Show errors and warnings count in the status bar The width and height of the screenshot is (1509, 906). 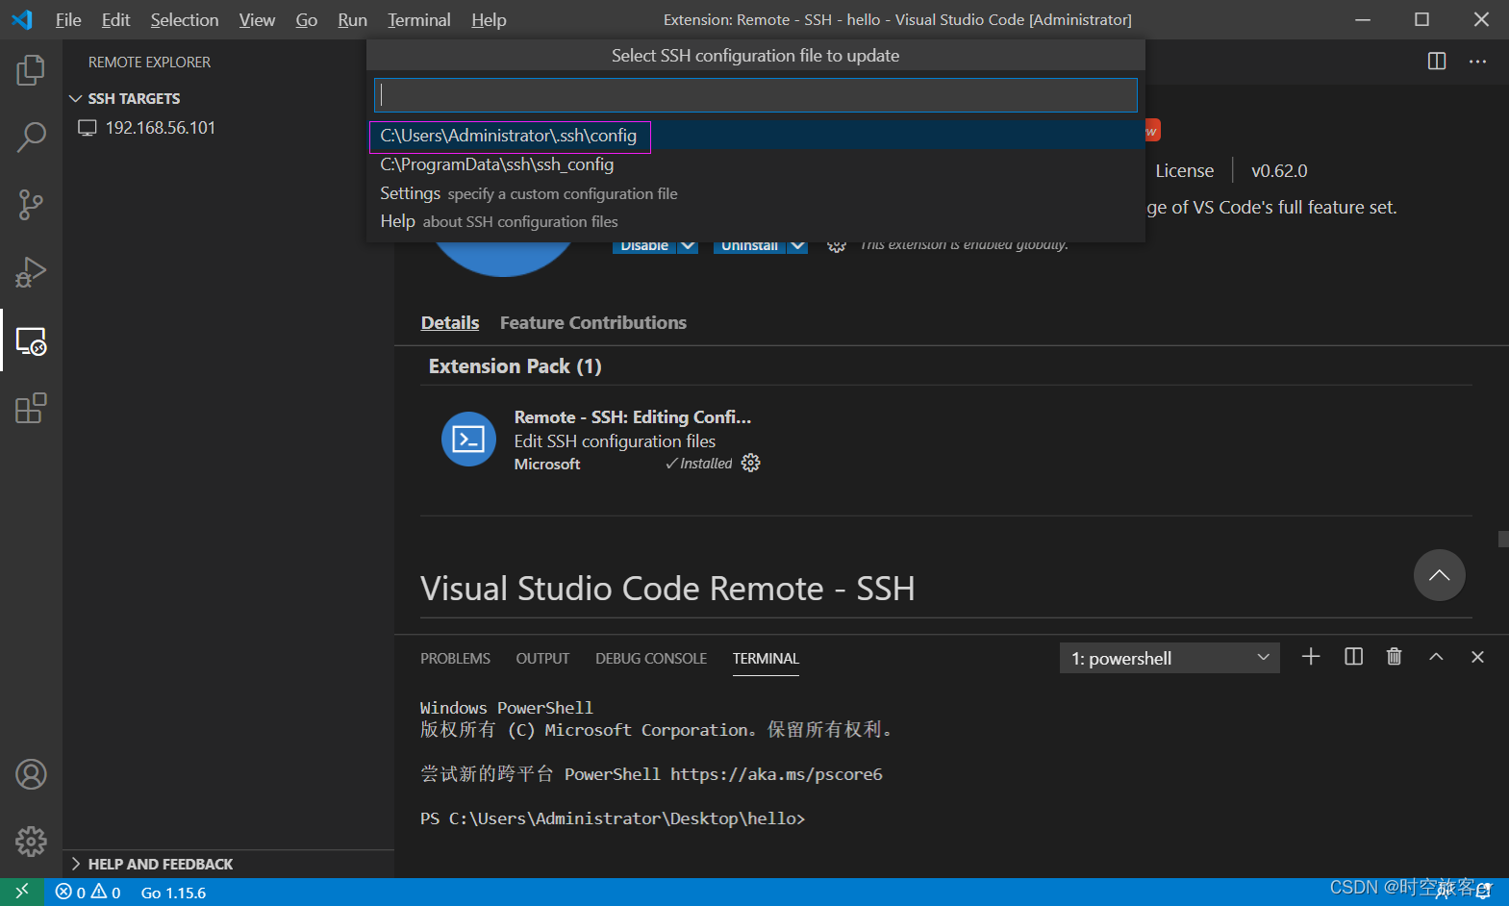click(x=88, y=893)
